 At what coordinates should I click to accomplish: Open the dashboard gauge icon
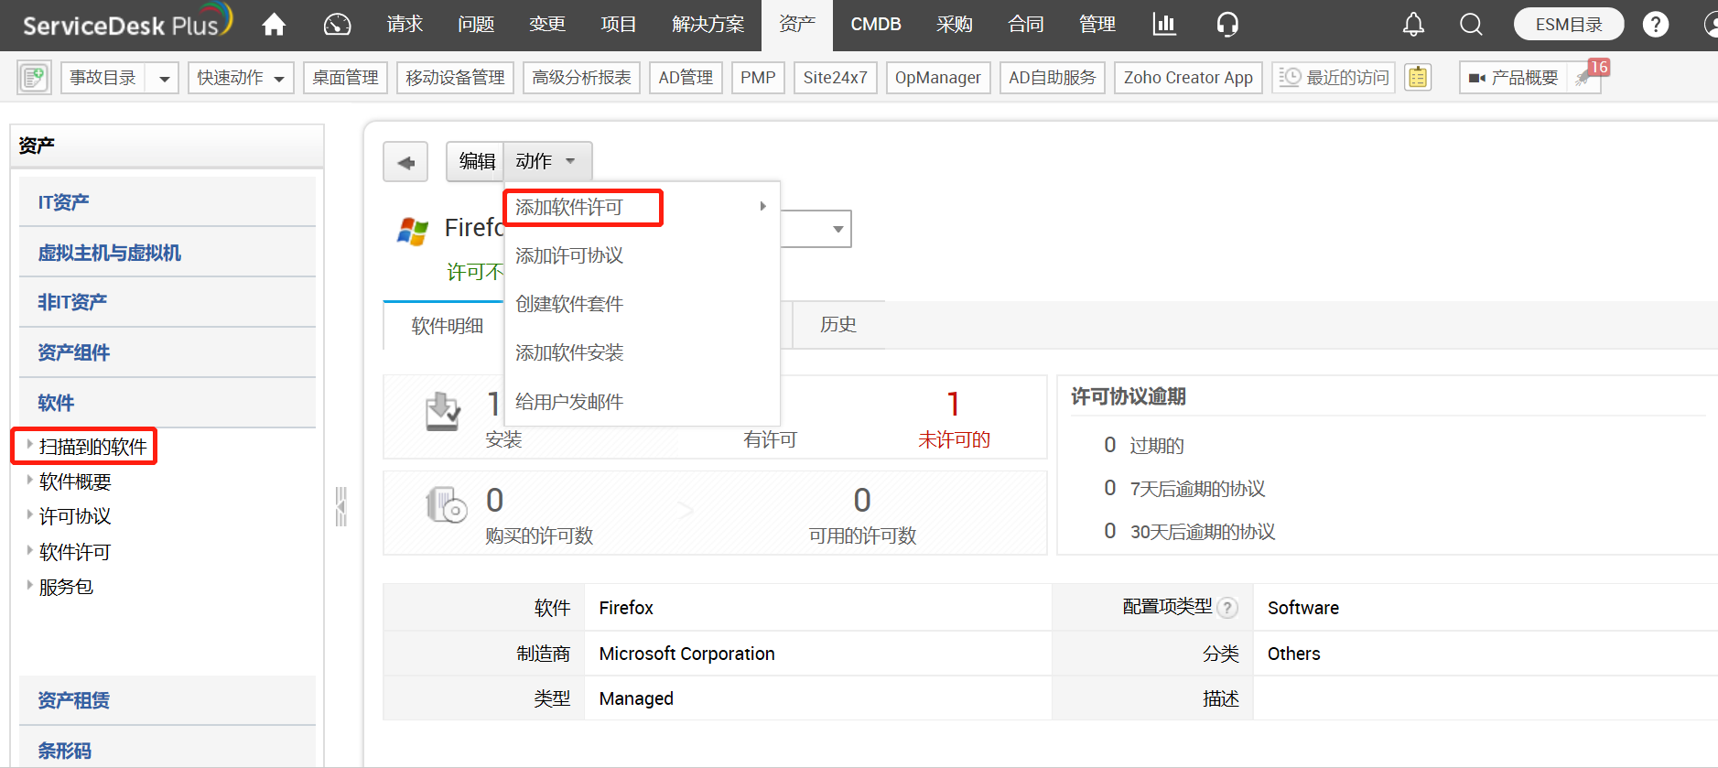point(338,25)
